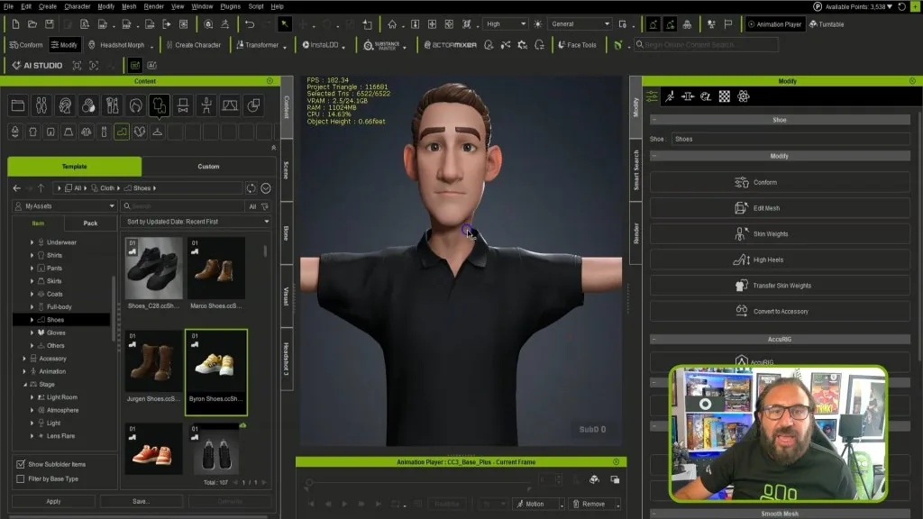Click the Edit Mesh icon button
Viewport: 923px width, 519px height.
tap(780, 208)
